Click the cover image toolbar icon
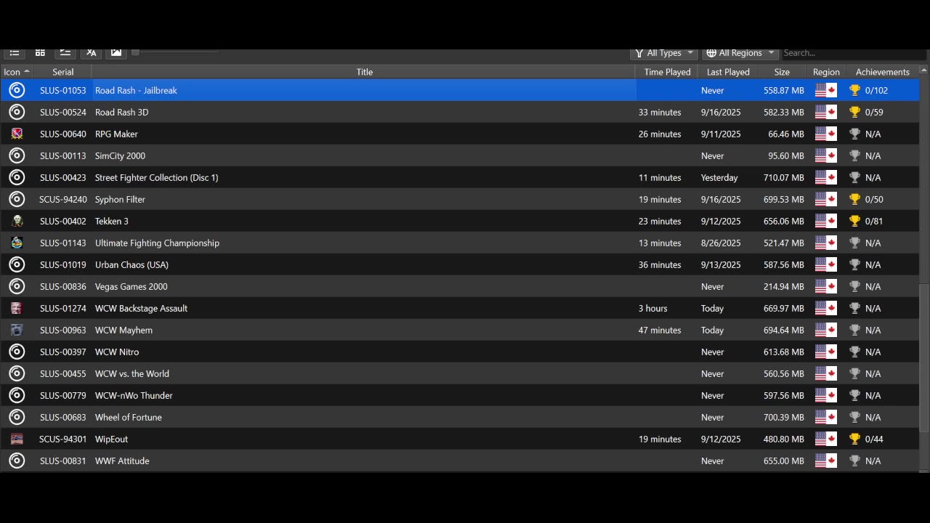 point(116,52)
